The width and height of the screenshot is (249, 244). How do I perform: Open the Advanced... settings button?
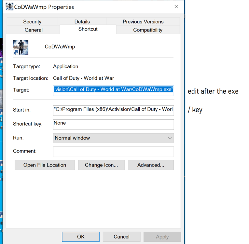[x=151, y=165]
